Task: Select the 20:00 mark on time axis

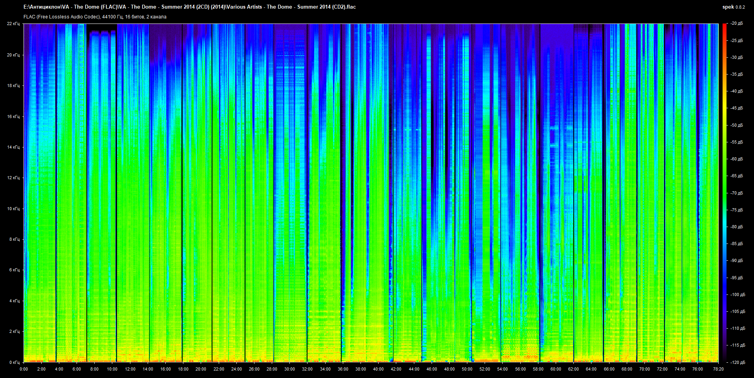Action: [201, 369]
